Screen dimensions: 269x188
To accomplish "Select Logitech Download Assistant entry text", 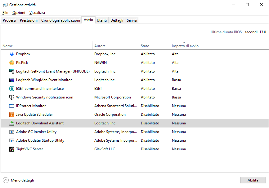I will [x=40, y=123].
